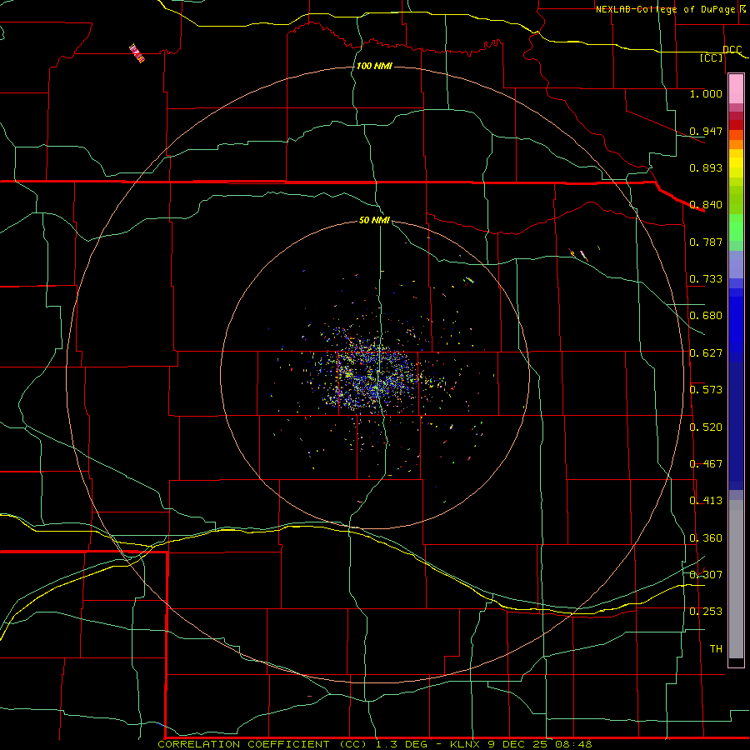Click the 0.360 value on the color scale
The image size is (750, 750).
[x=706, y=538]
